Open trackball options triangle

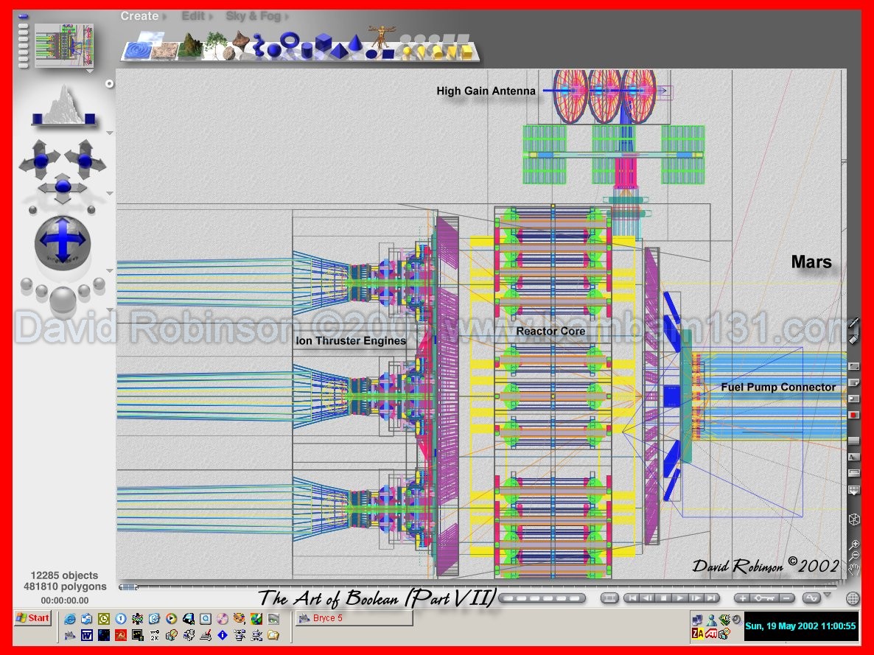[x=109, y=271]
